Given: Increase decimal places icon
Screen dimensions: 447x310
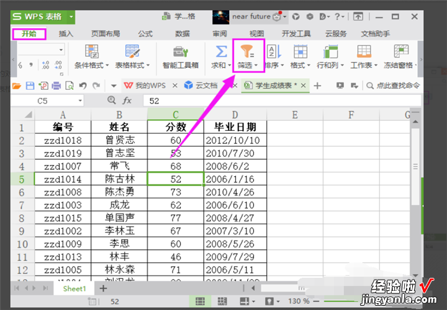Looking at the screenshot, I should tap(45, 65).
